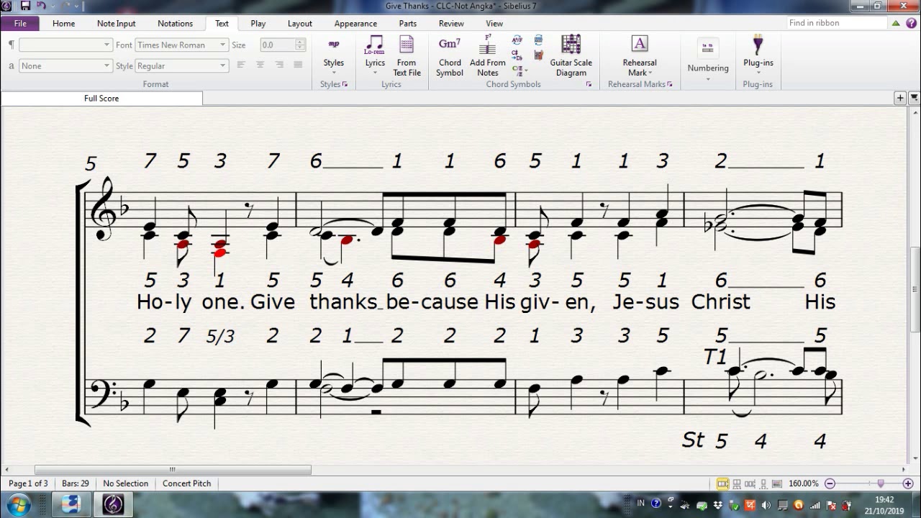Zoom in with the plus button

pos(908,483)
